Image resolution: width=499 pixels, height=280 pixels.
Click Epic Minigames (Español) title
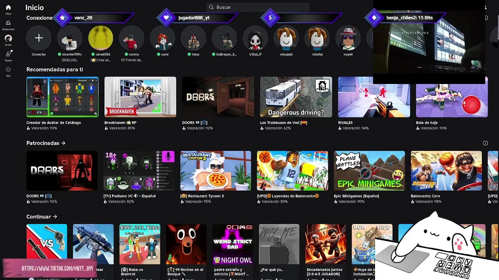(x=357, y=196)
